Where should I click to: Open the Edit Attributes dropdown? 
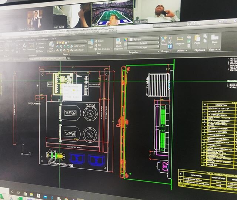(104, 49)
